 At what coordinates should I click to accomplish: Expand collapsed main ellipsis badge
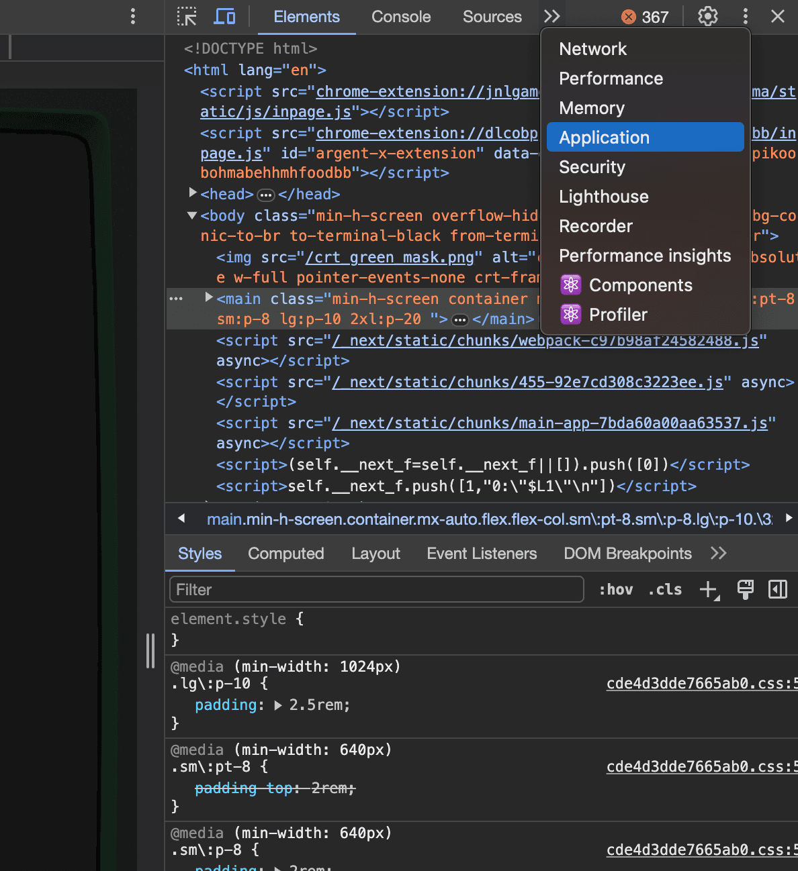pos(460,320)
